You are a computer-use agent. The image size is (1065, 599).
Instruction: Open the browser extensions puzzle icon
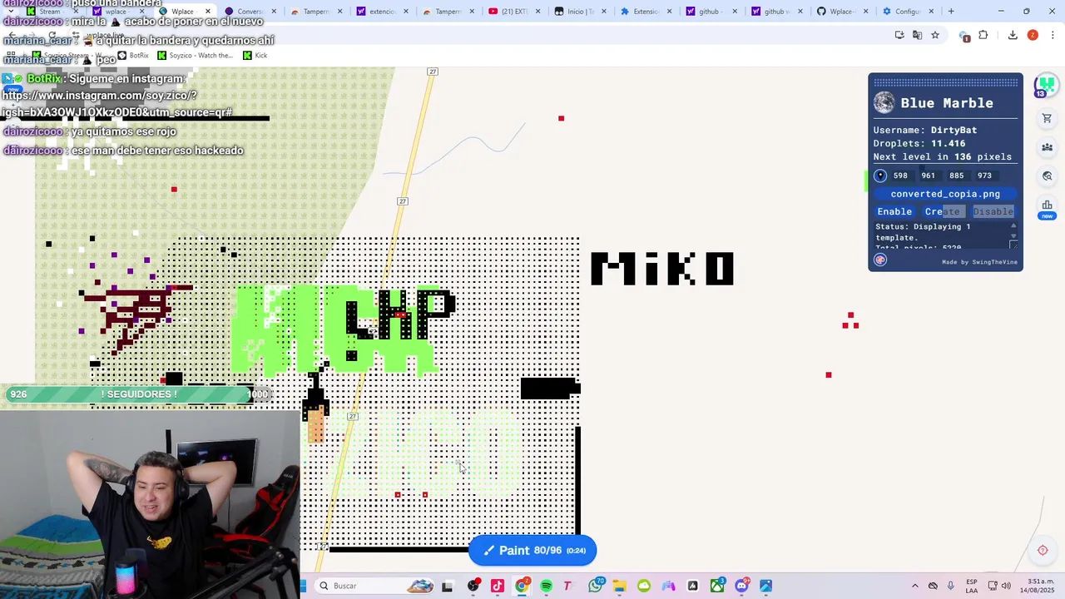point(983,35)
